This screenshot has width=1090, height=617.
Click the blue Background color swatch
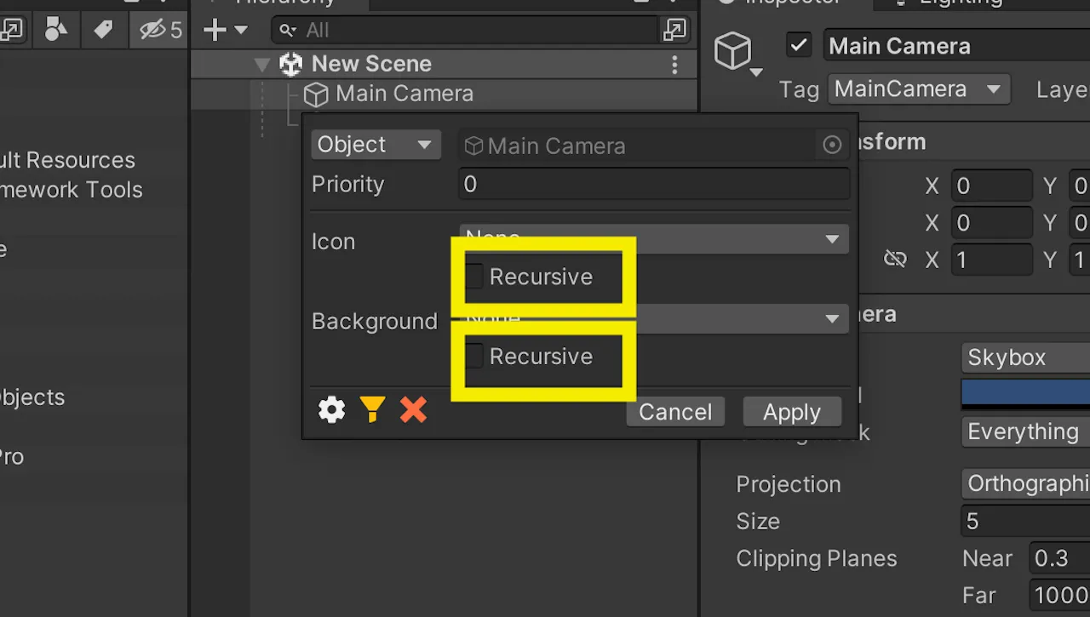point(1025,394)
